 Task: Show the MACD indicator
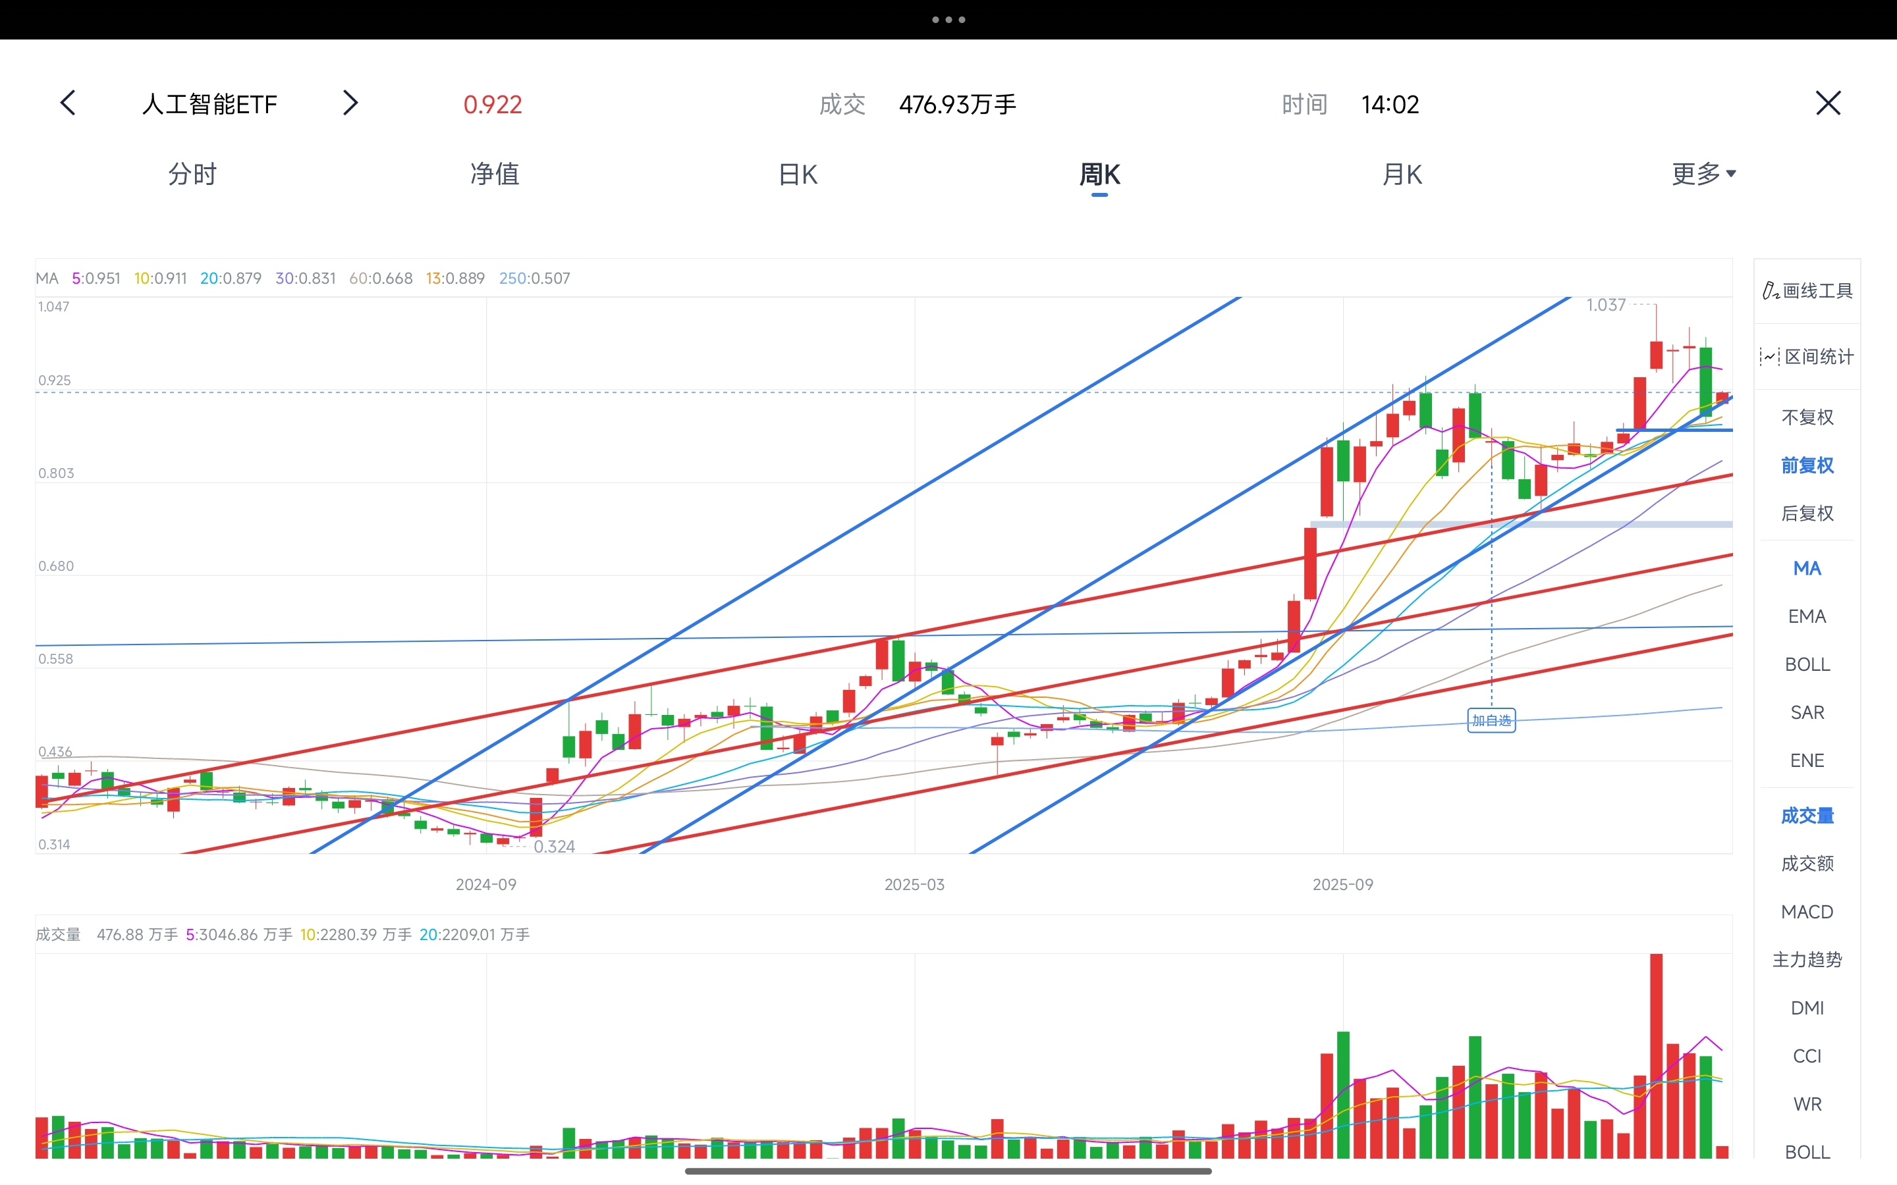click(x=1807, y=912)
